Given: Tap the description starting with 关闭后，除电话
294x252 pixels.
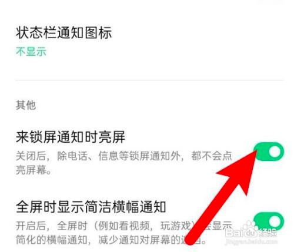Looking at the screenshot, I should pos(124,163).
